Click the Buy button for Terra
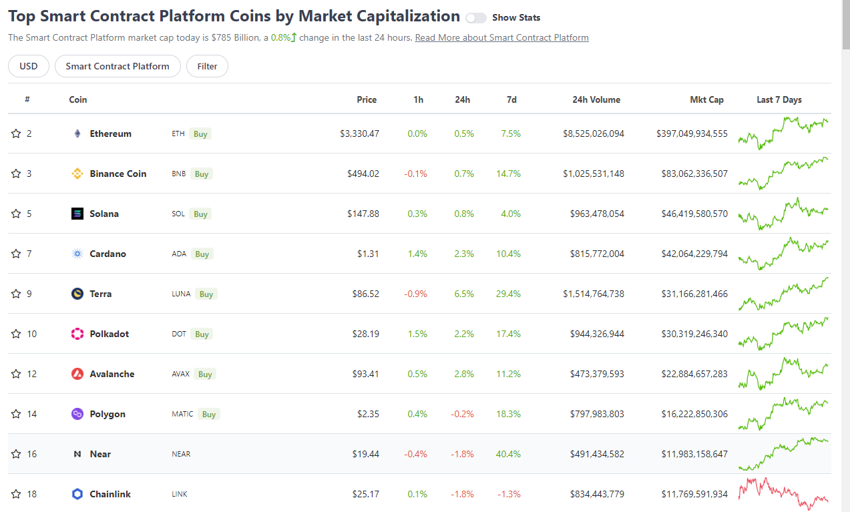 (x=206, y=294)
